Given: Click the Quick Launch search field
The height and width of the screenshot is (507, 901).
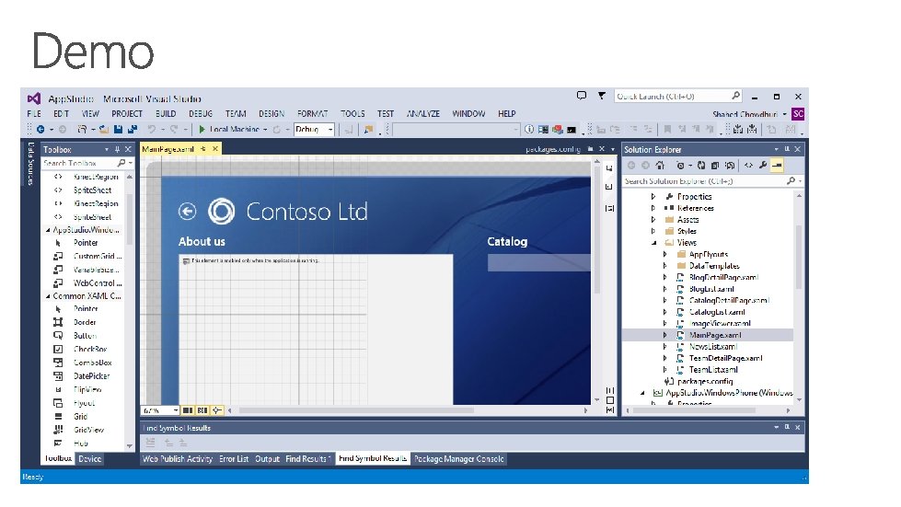Looking at the screenshot, I should tap(678, 96).
